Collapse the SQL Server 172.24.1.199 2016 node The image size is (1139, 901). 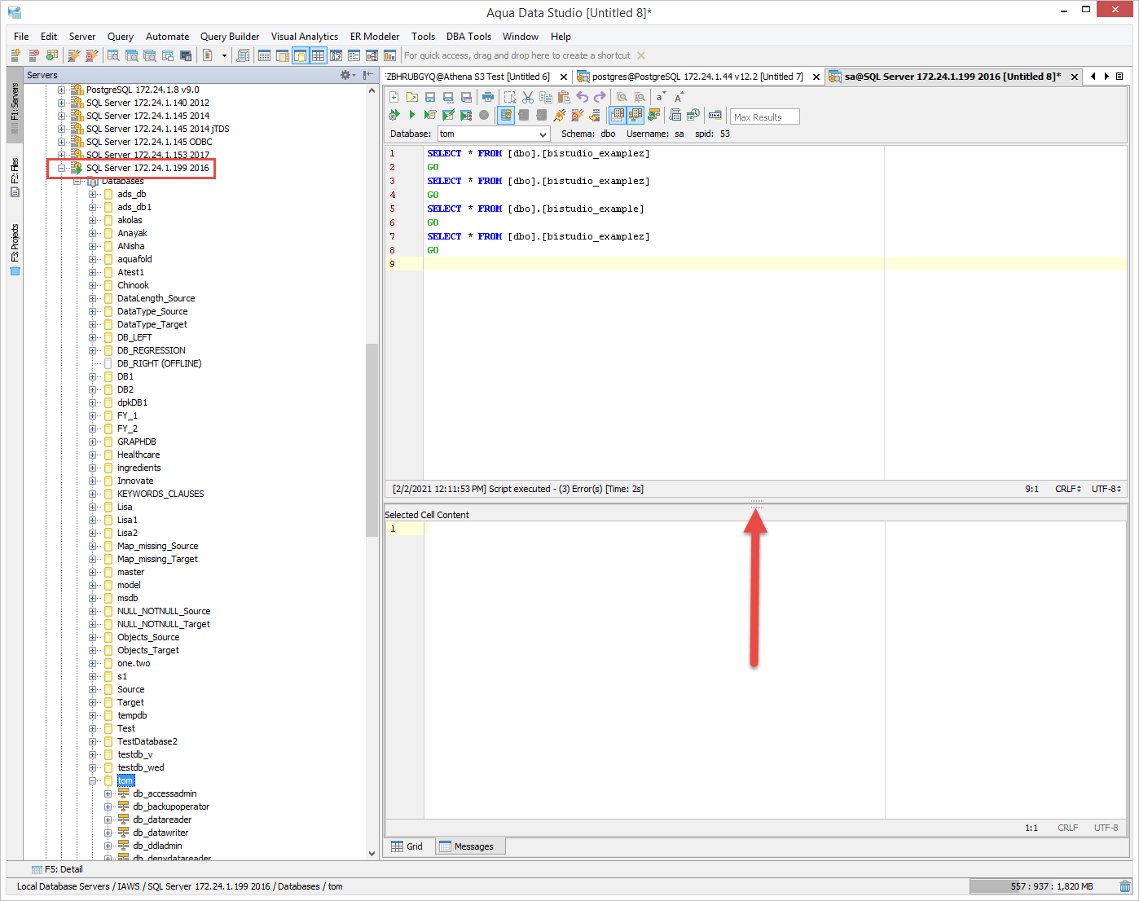(61, 168)
